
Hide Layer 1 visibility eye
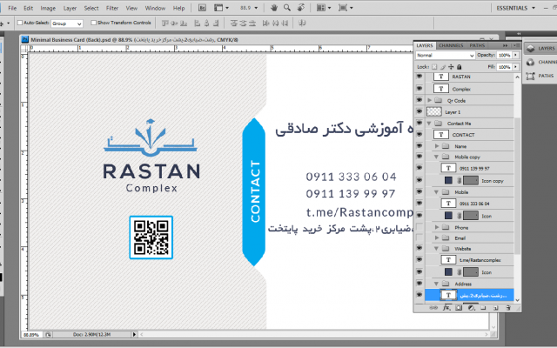pos(419,111)
